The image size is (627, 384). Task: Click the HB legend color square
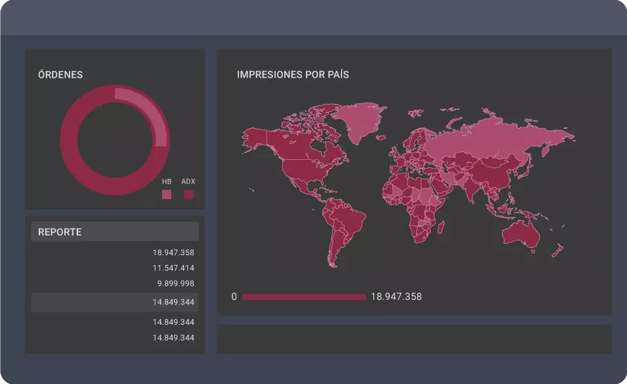coord(167,195)
